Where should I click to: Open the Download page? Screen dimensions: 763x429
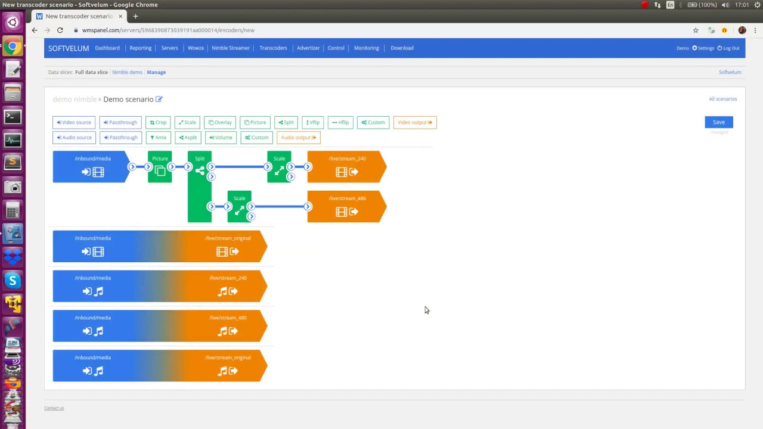point(402,48)
